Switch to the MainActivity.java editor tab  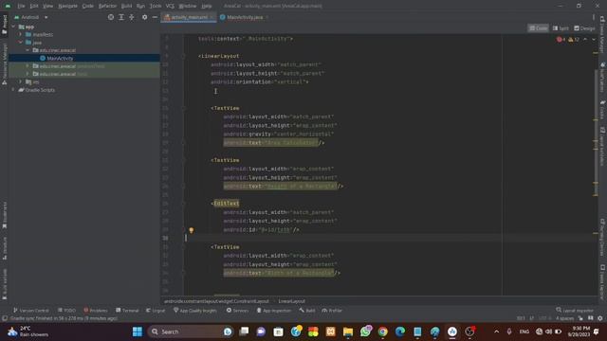pos(244,17)
